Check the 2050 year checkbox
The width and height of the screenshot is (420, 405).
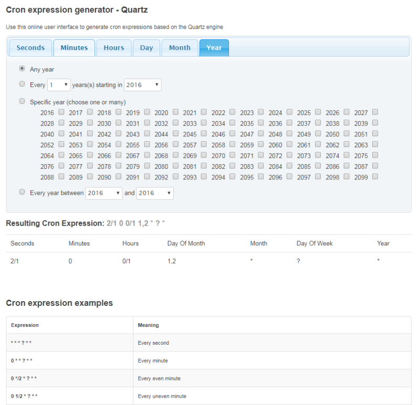(x=346, y=134)
